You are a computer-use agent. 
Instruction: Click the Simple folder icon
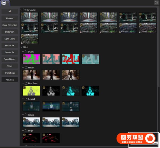pos(26,115)
